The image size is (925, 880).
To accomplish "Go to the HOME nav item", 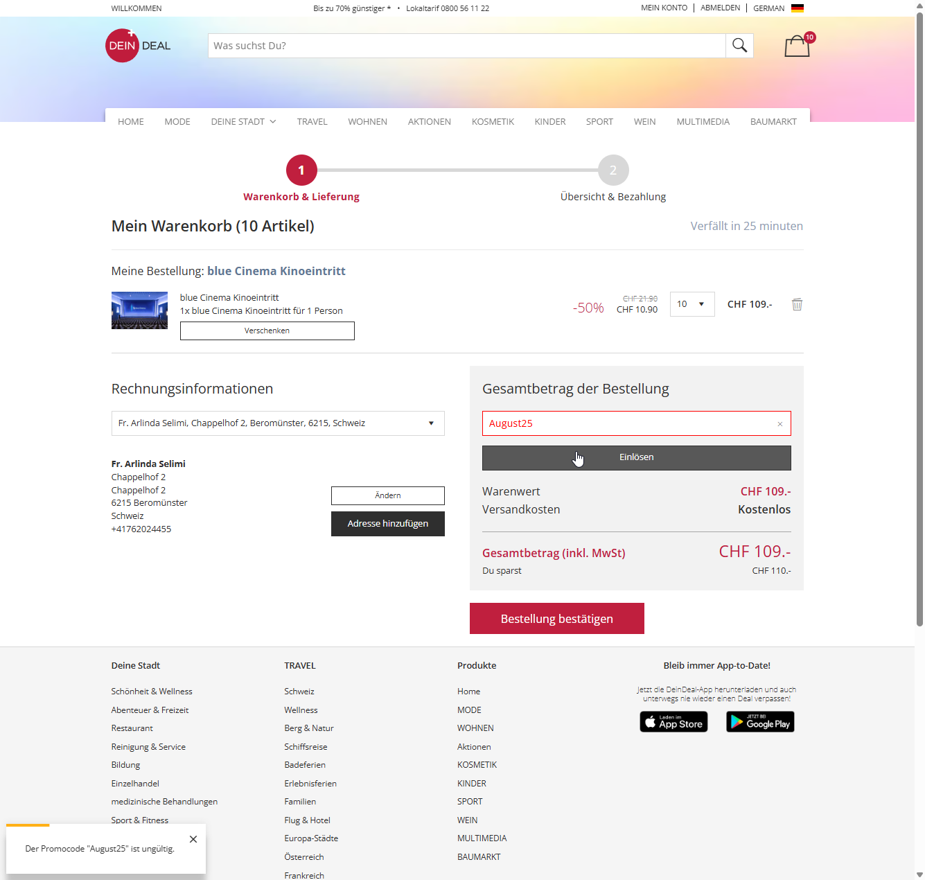I will pos(131,122).
